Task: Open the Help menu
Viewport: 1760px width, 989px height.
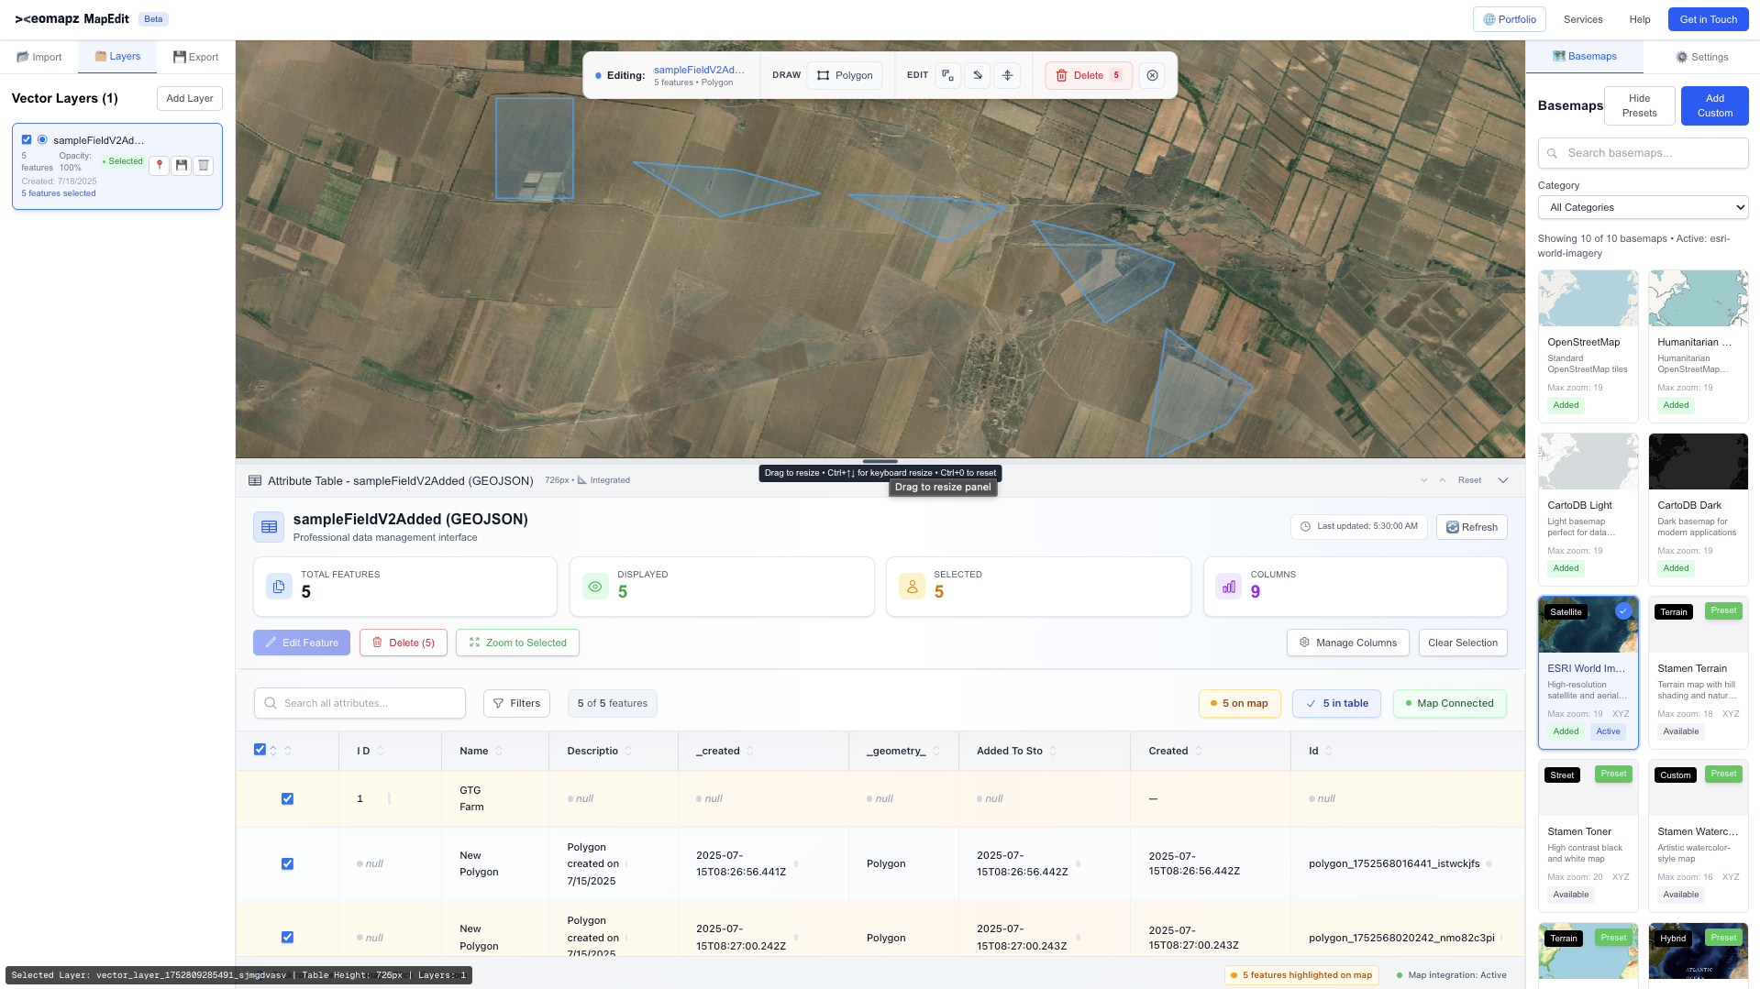Action: (1640, 19)
